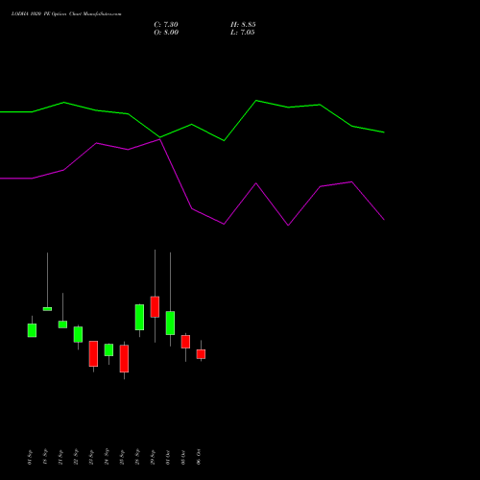Click the low value "L: 7.05"

click(x=243, y=33)
